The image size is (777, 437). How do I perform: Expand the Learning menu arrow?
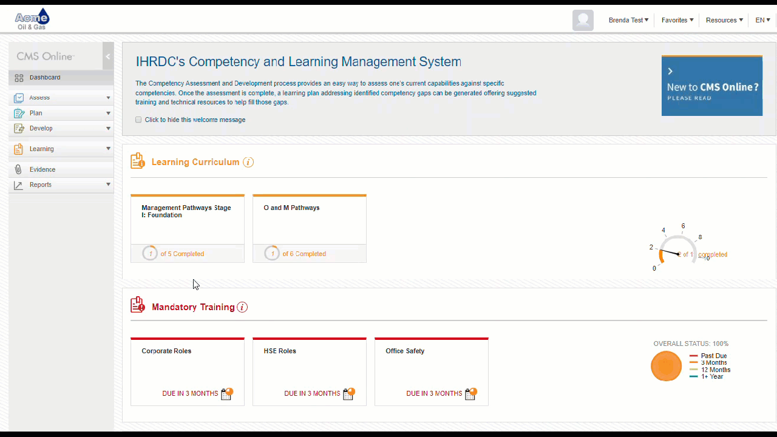(x=108, y=149)
